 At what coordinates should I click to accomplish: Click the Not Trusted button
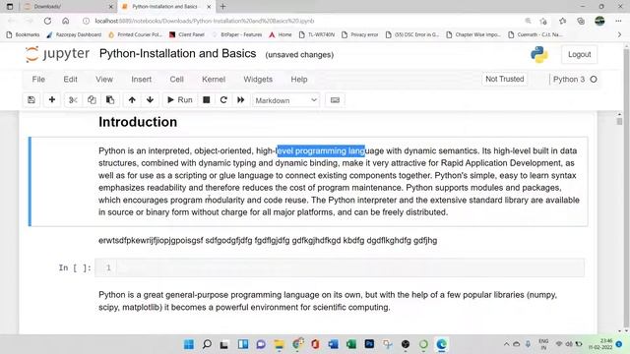pos(505,79)
